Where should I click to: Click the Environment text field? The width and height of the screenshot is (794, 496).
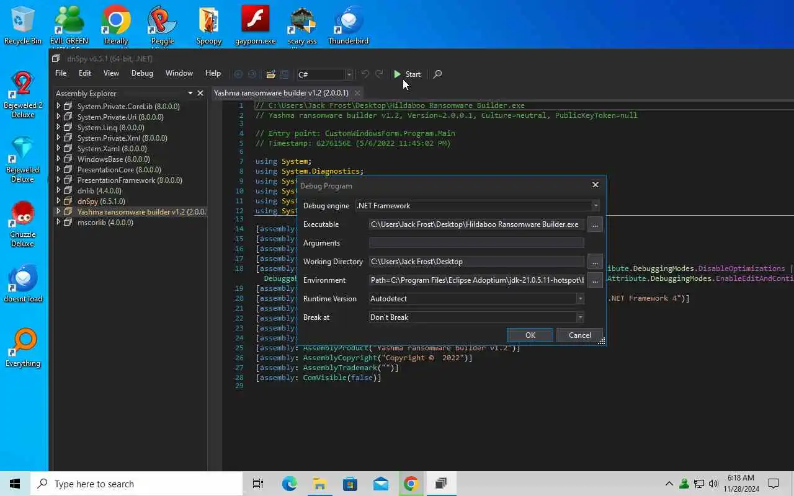(476, 280)
